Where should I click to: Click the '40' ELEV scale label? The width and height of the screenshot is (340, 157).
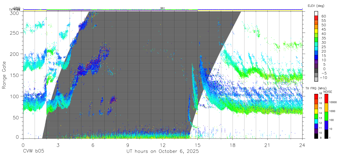323,34
